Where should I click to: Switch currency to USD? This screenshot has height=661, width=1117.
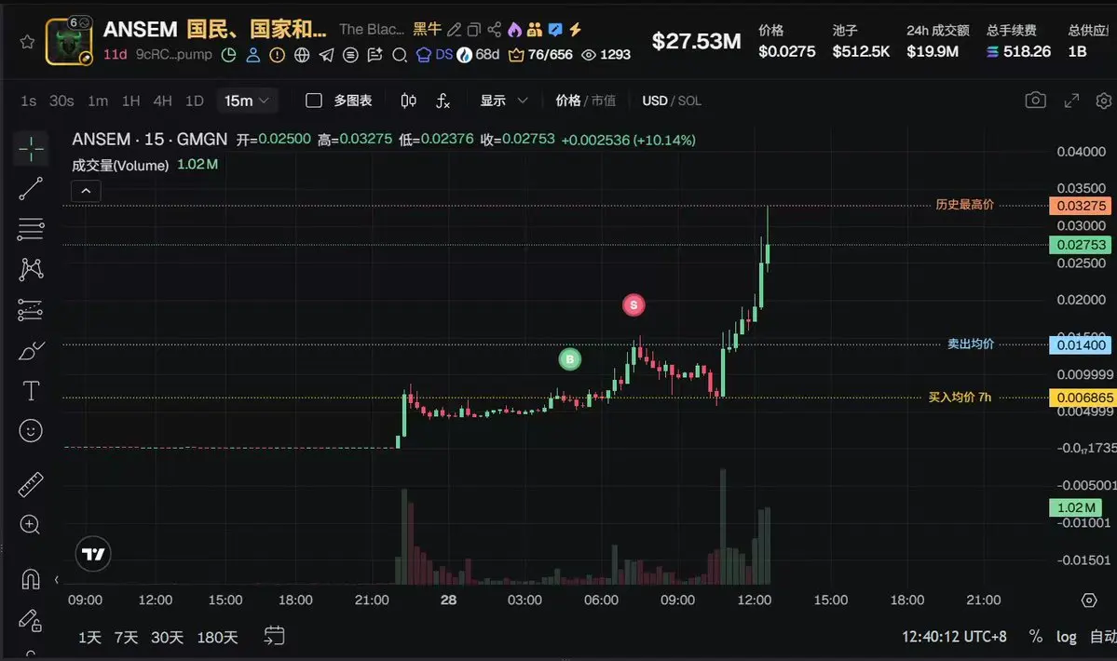pos(655,101)
